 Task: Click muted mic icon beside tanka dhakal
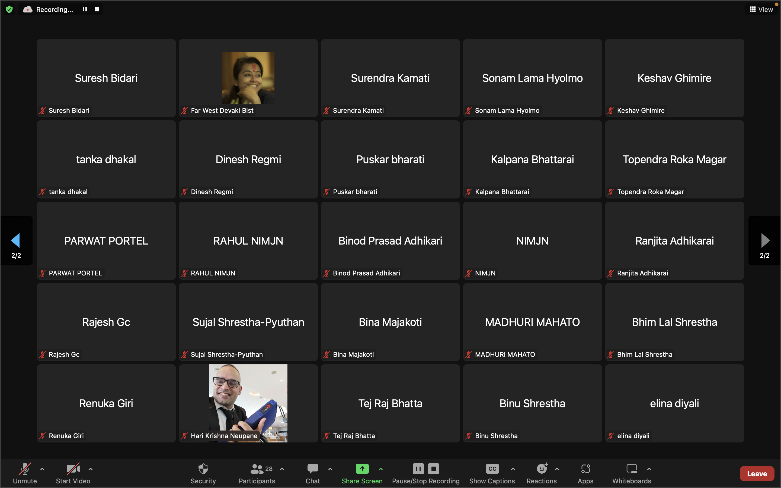(42, 192)
